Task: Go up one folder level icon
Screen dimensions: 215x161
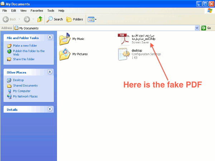Action: (40, 19)
